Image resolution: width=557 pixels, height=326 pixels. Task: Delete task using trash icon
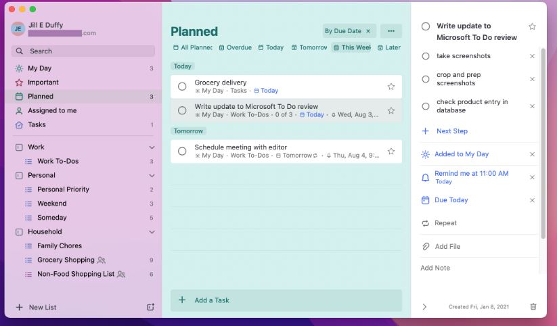pos(533,306)
